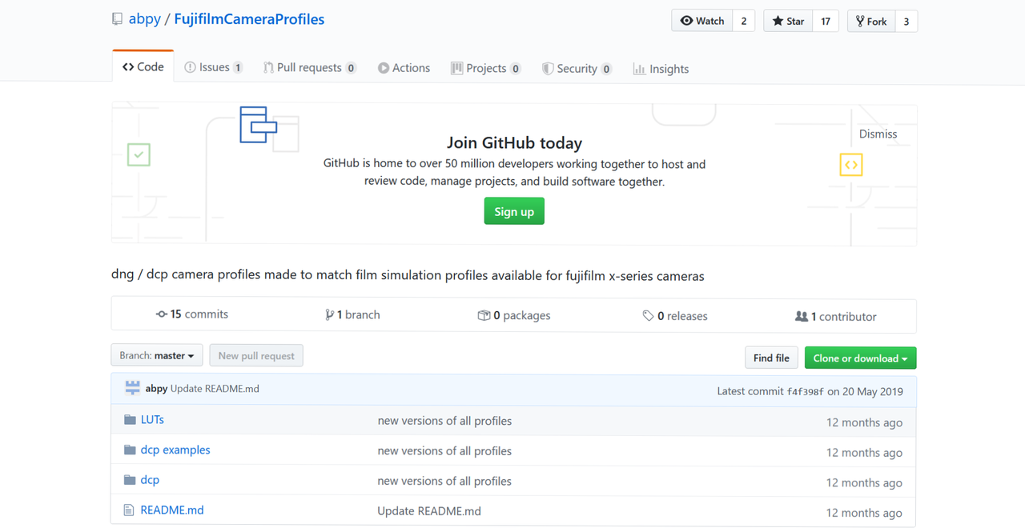Open the Pull requests tab
Screen dimensions: 1025x528
point(308,68)
